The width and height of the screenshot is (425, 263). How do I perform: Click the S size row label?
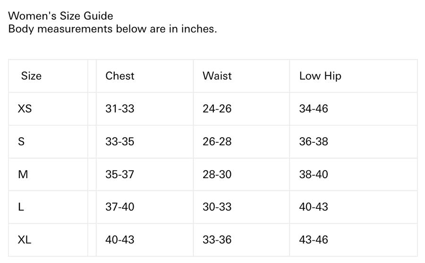21,141
